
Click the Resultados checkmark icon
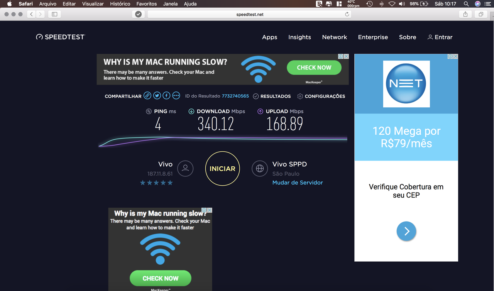[255, 96]
